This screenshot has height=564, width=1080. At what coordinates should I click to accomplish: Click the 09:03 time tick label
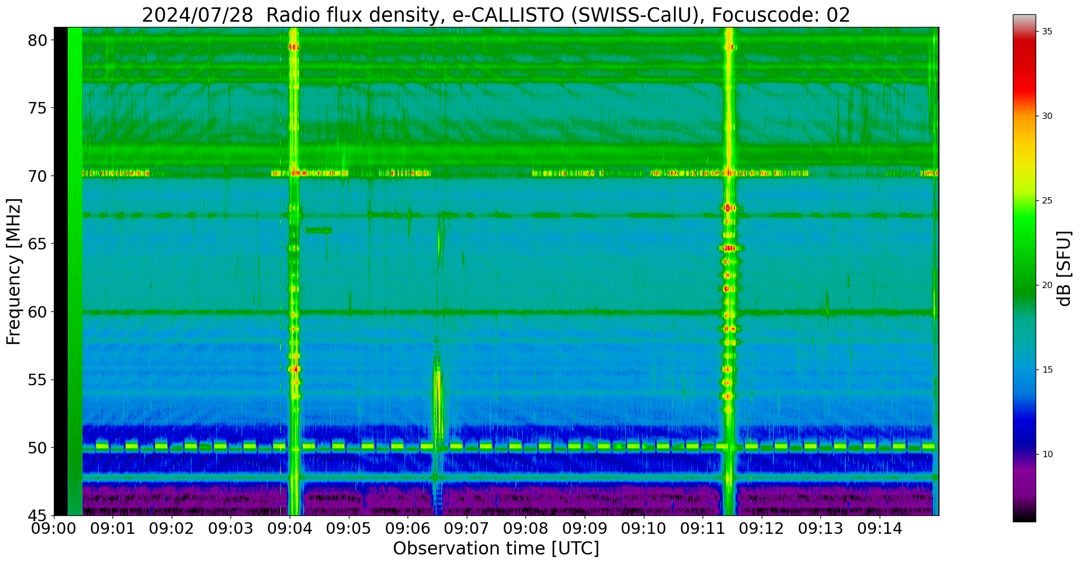pos(231,528)
